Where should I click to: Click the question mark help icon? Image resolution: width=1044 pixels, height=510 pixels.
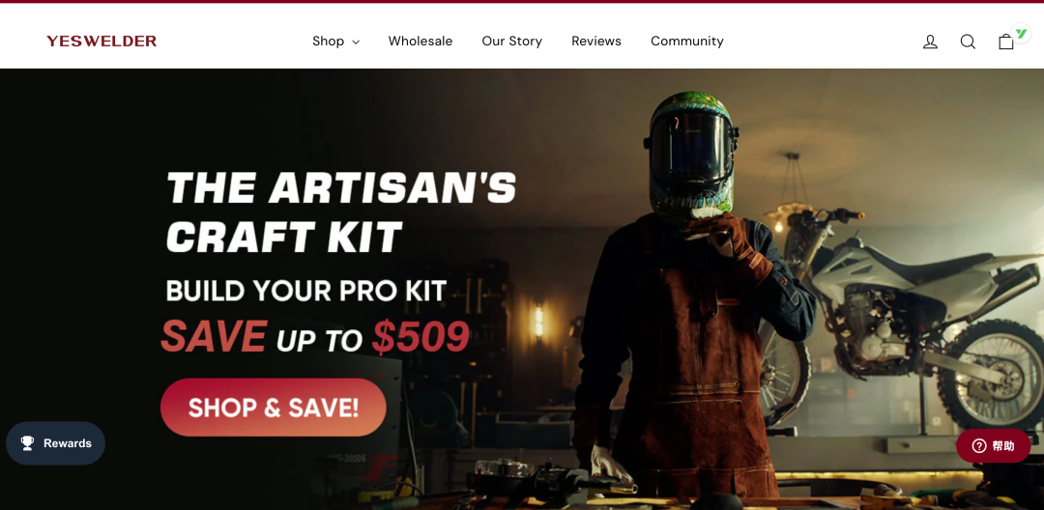tap(978, 445)
